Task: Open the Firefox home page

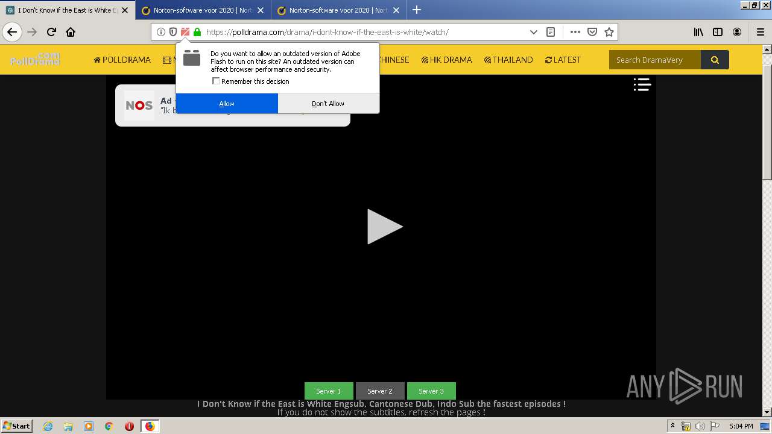Action: click(71, 32)
